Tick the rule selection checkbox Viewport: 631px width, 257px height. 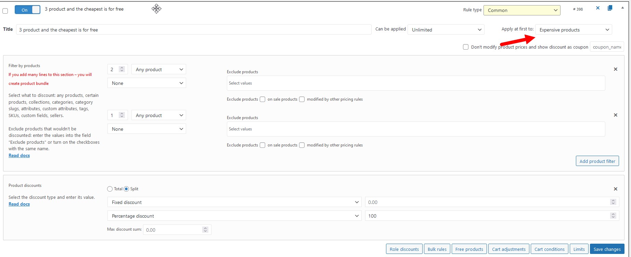click(5, 11)
